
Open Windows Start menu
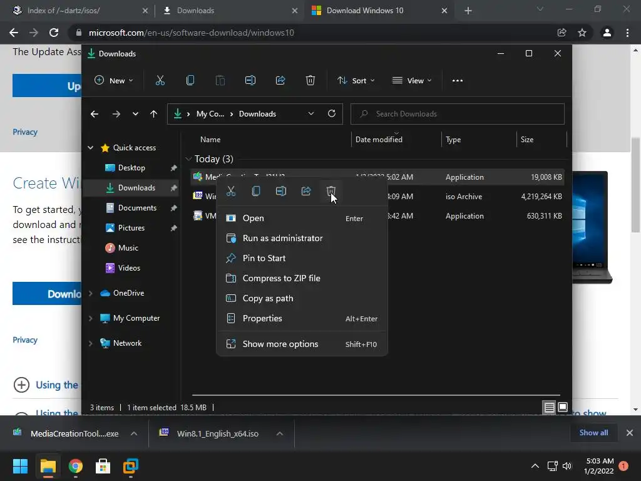[x=20, y=466]
